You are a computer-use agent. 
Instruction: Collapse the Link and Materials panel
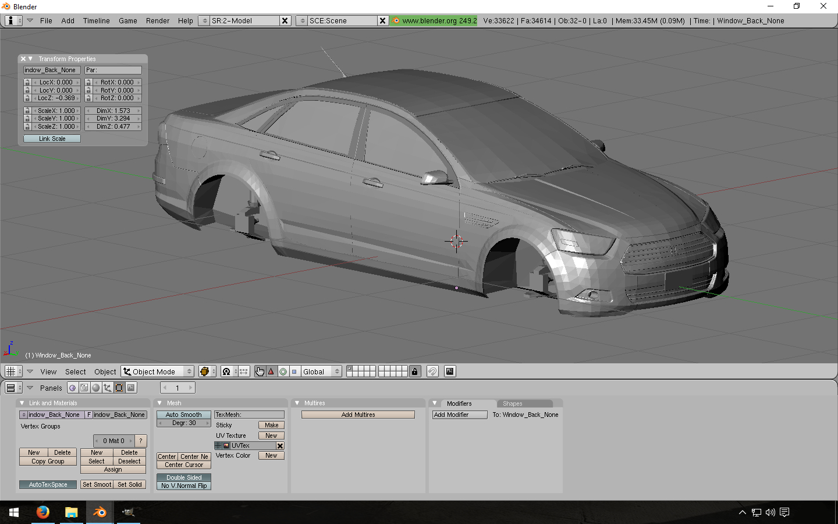click(x=22, y=403)
